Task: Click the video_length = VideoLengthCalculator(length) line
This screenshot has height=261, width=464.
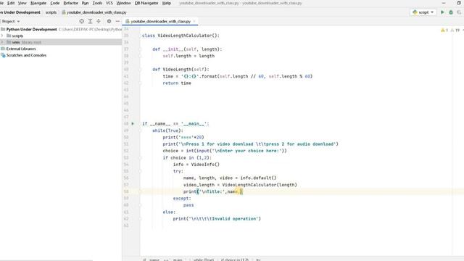Action: [240, 185]
